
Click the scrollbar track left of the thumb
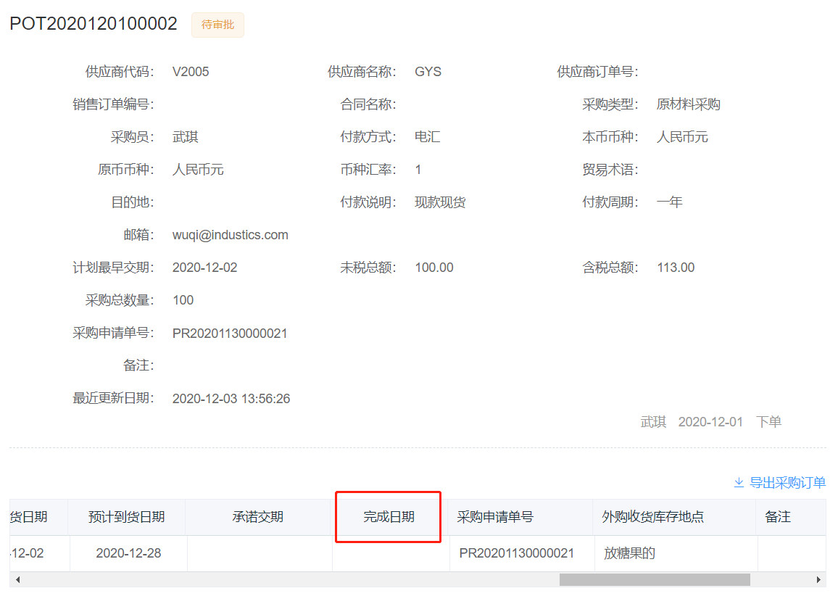(290, 580)
